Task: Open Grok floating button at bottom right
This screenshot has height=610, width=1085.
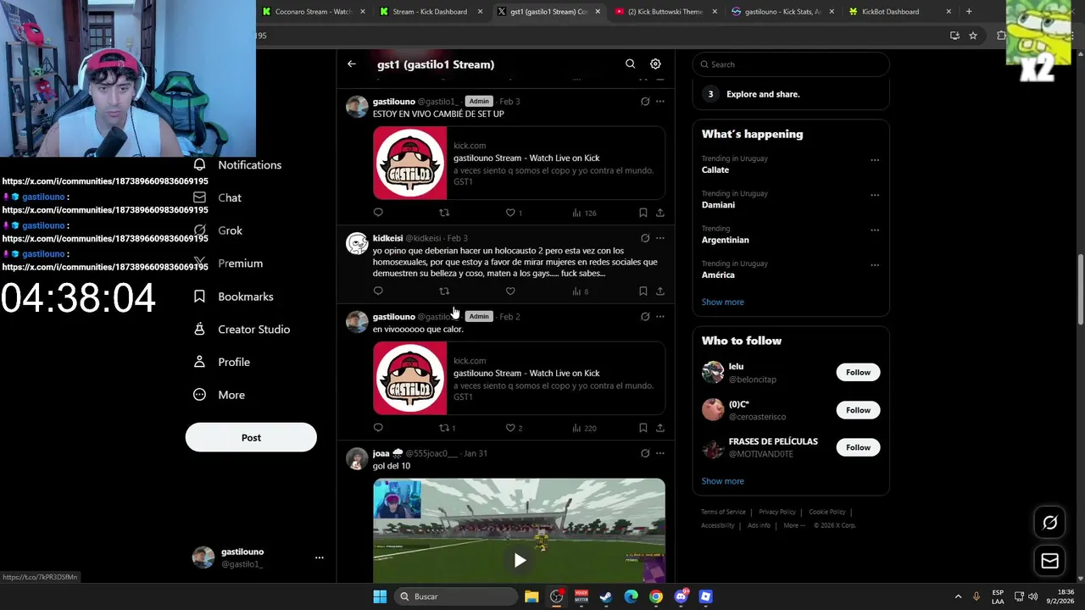Action: (x=1049, y=523)
